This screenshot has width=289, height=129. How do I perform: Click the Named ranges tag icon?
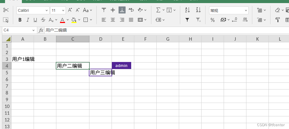point(158,20)
